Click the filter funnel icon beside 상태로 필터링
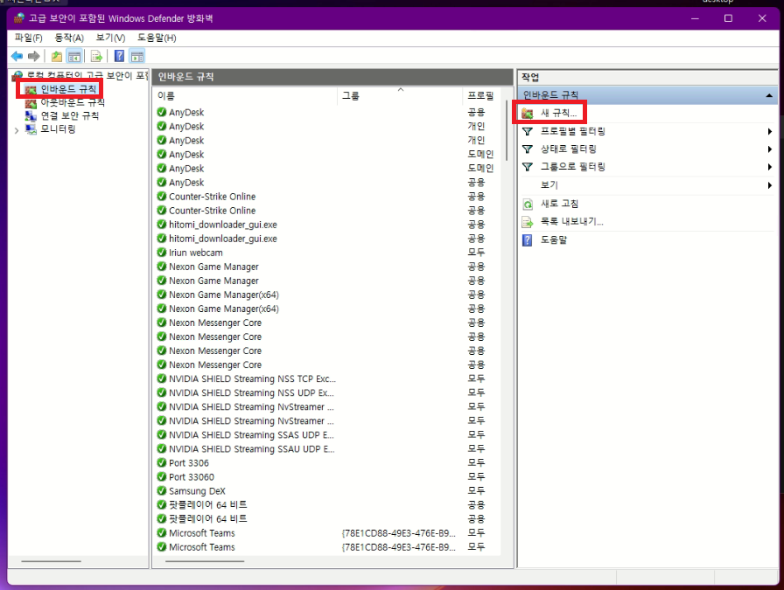 point(528,149)
